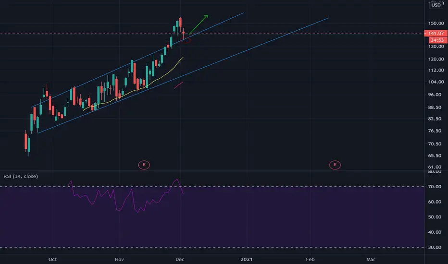448x264 pixels.
Task: Click the 120.00 price axis label
Action: [x=436, y=59]
